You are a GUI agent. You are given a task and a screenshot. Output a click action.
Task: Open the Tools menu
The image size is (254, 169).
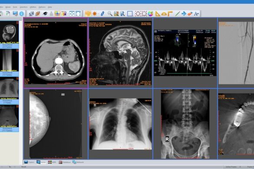point(15,7)
